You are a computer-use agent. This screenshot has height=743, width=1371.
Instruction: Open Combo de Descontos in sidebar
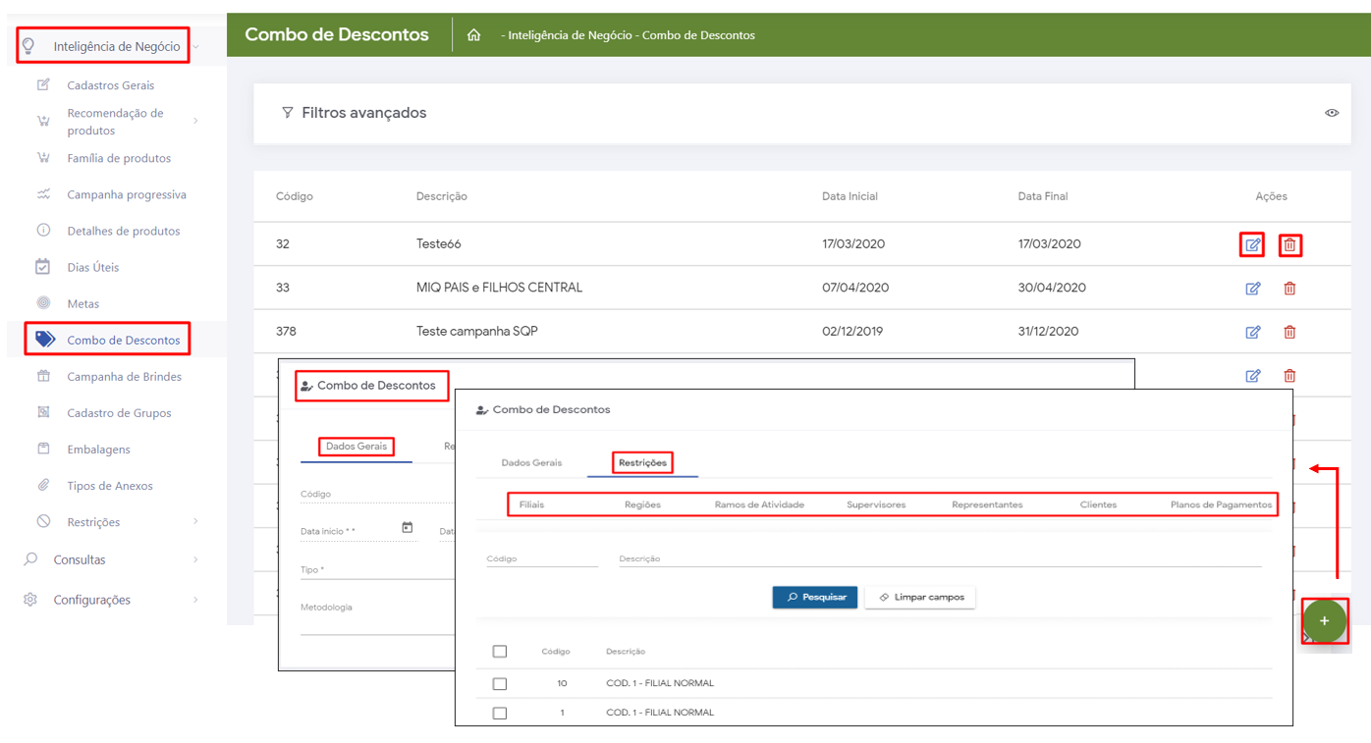(123, 340)
